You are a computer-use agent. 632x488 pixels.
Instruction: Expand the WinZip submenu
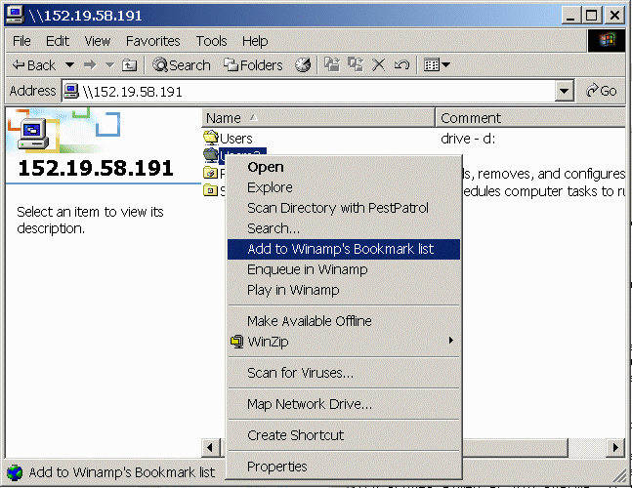tap(344, 342)
